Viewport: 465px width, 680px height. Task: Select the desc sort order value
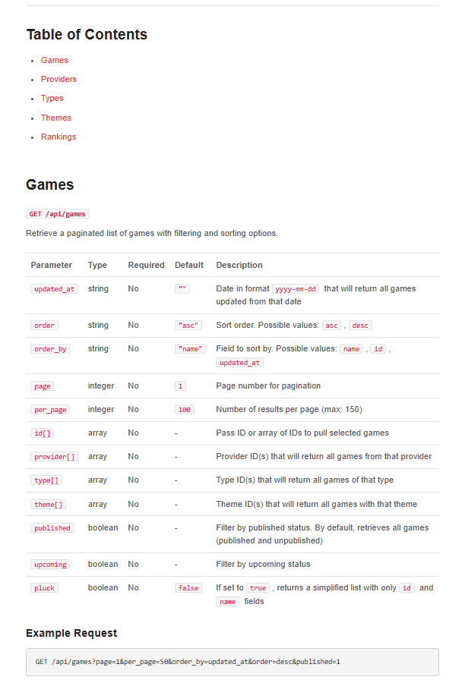coord(359,326)
